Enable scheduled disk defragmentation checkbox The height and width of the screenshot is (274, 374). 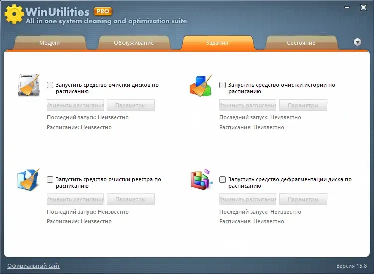[x=222, y=179]
